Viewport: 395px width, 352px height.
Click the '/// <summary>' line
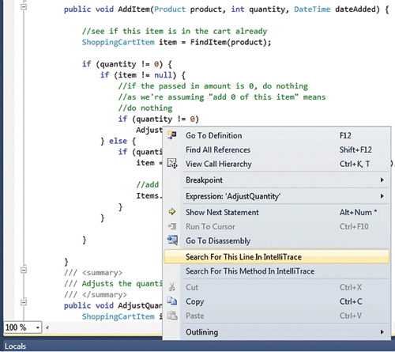pyautogui.click(x=93, y=273)
